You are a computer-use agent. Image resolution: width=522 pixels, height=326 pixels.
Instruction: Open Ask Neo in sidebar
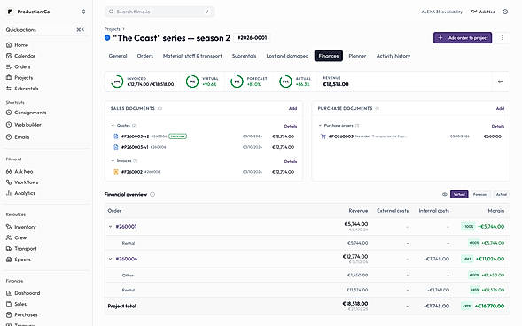[23, 171]
